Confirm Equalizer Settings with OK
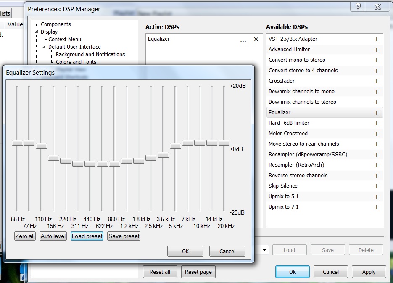Screen dimensions: 393x283 (x=185, y=251)
